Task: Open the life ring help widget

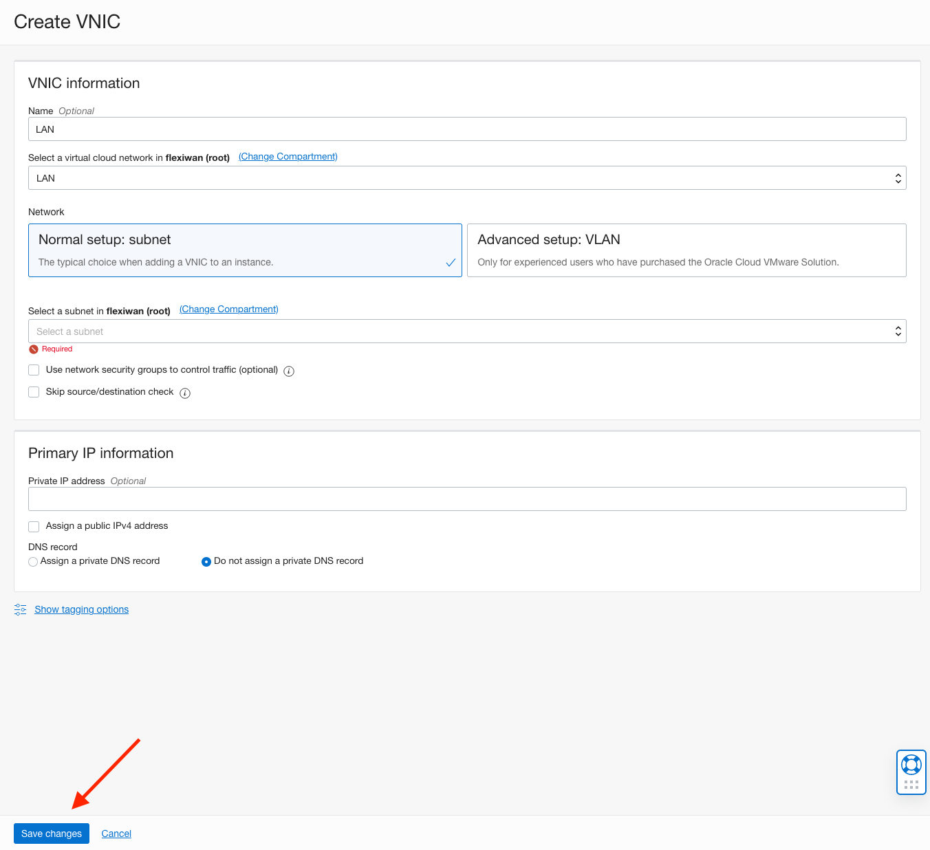Action: 911,764
